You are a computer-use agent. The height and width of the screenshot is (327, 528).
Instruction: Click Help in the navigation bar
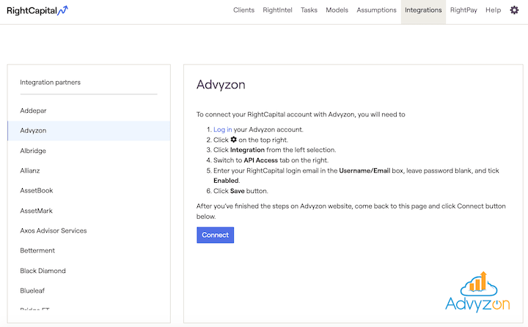click(x=493, y=10)
